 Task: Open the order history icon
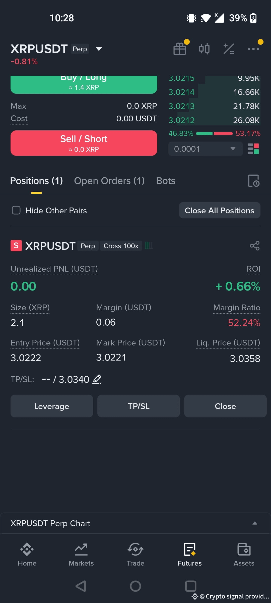click(254, 181)
